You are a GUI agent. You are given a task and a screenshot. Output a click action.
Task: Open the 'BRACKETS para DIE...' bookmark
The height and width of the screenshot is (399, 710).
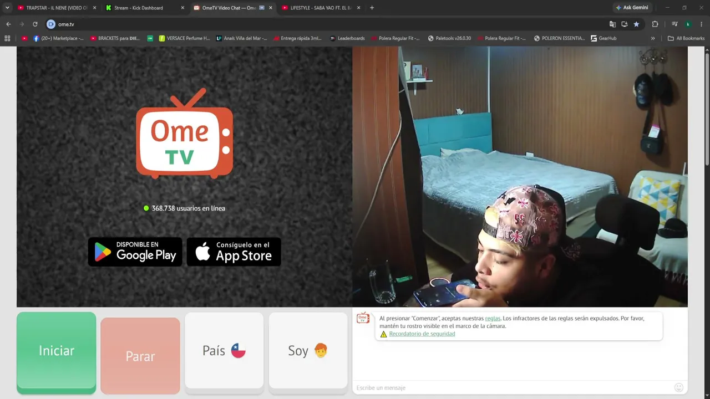coord(115,38)
